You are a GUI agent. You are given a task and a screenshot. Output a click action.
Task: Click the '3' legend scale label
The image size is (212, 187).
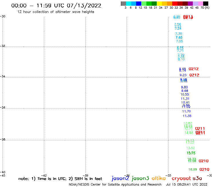click(125, 8)
